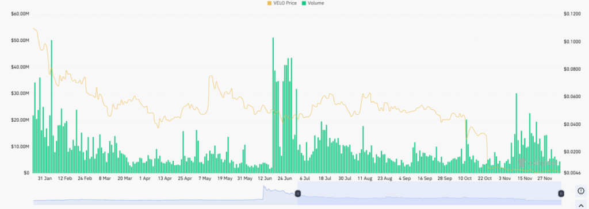Click the $40.00M volume axis label
589x209 pixels.
point(20,67)
